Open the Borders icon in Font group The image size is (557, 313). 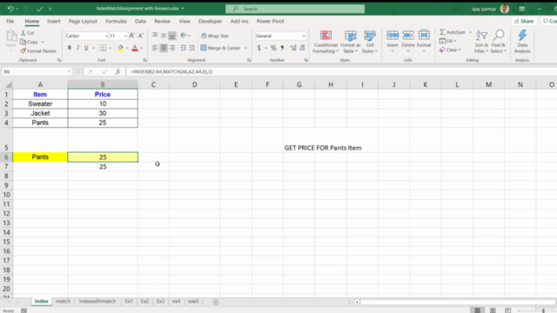[103, 48]
